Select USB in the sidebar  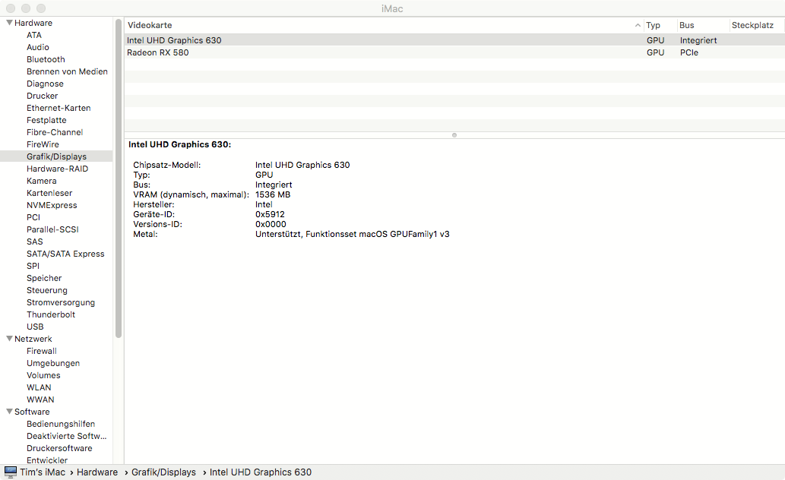[x=35, y=327]
